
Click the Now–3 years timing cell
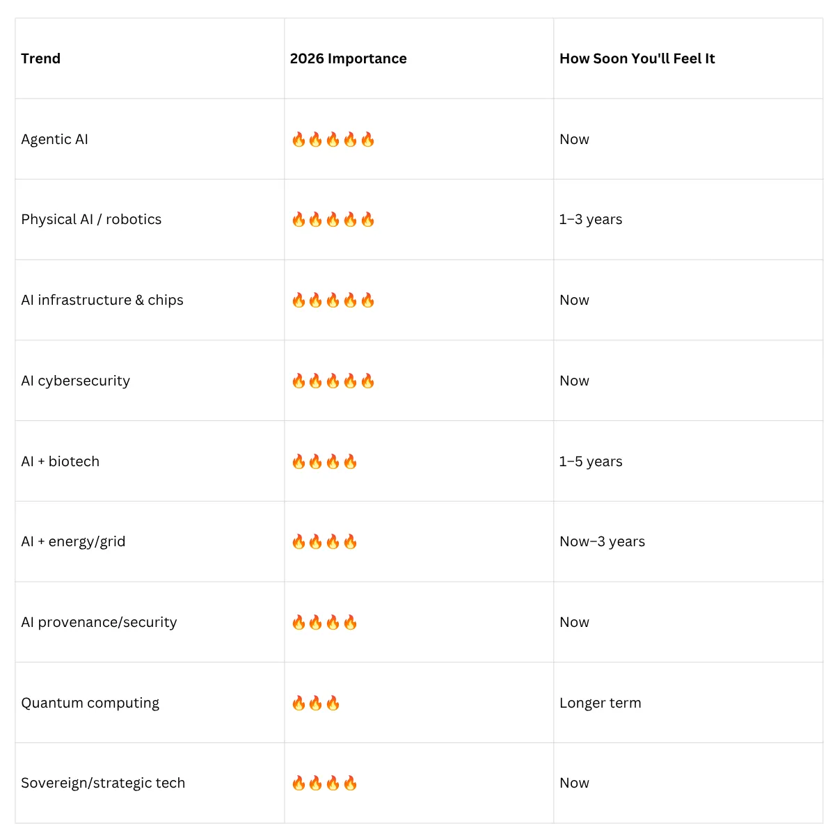[x=688, y=541]
